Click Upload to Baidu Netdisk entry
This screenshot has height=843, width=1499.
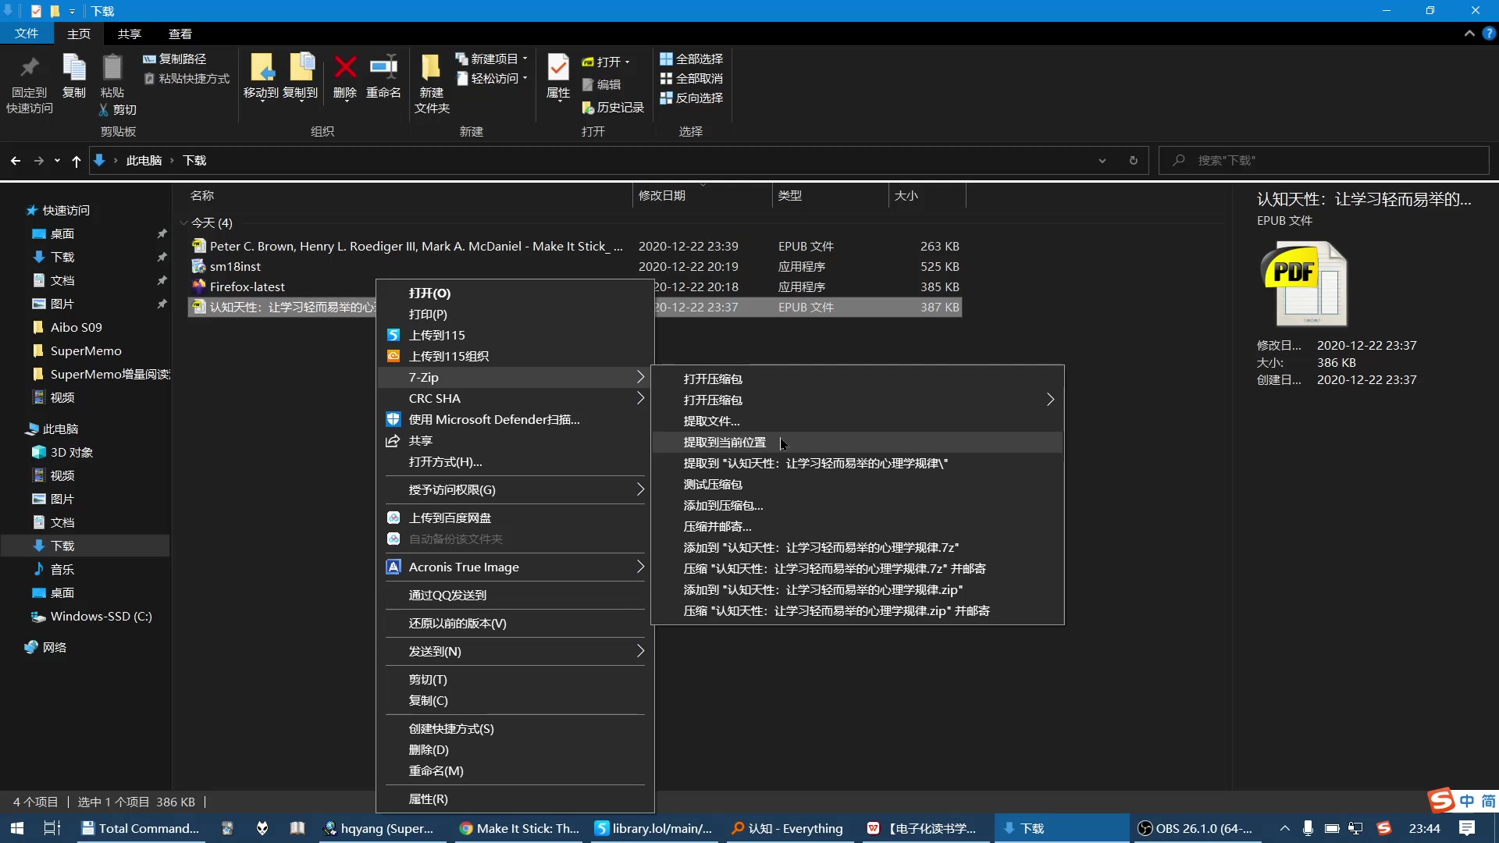point(515,518)
